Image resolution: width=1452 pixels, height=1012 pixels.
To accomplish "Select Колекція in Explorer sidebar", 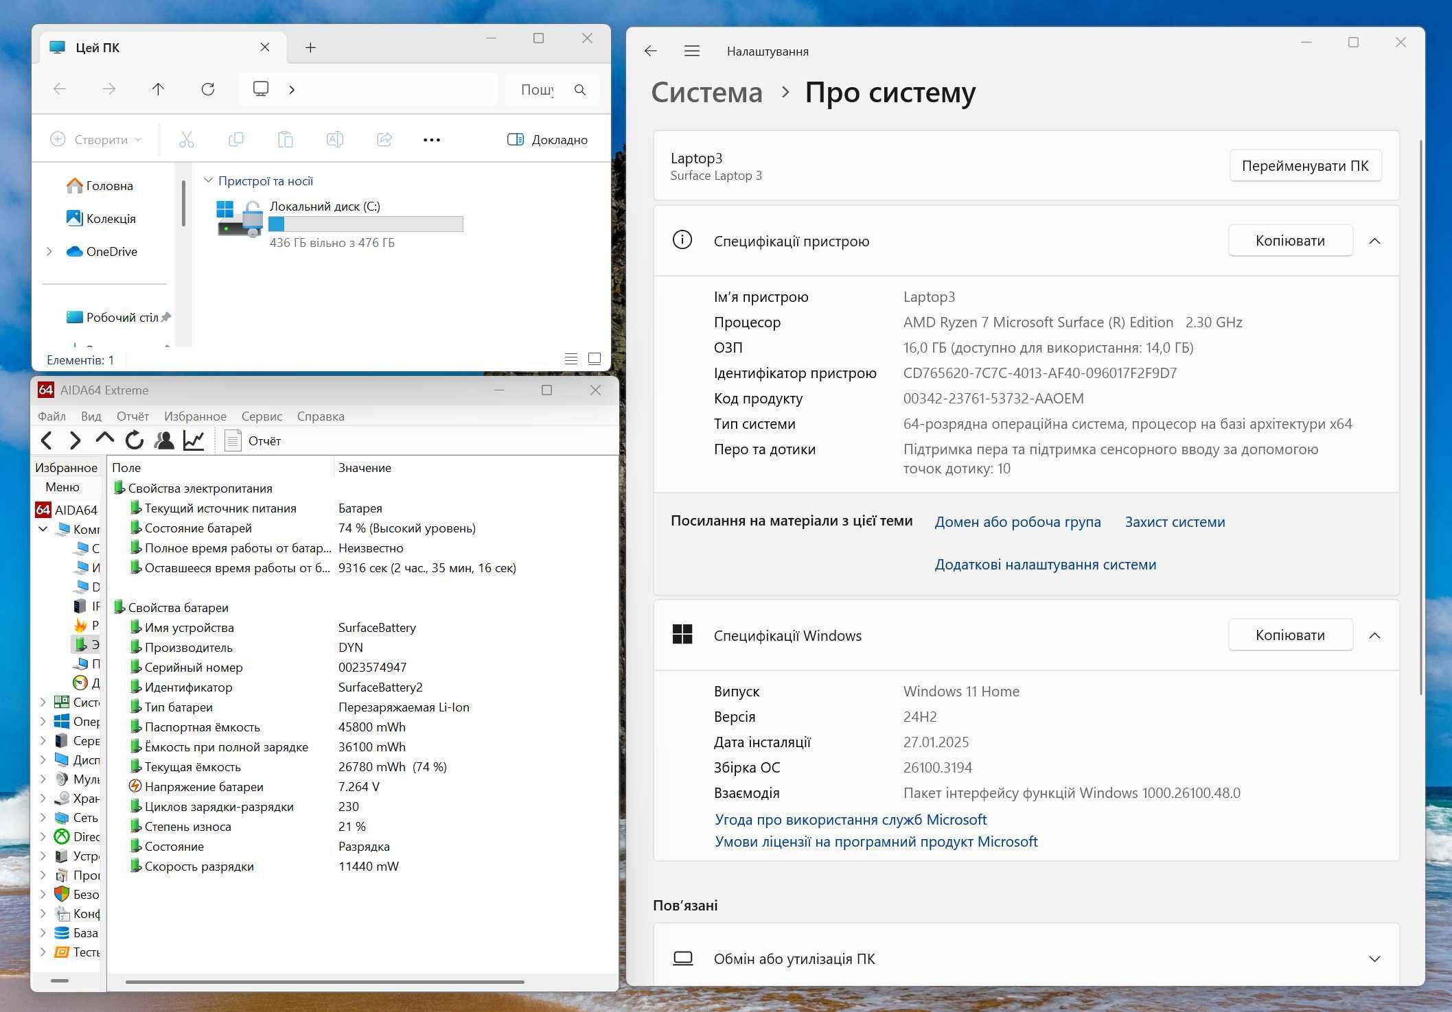I will coord(101,219).
